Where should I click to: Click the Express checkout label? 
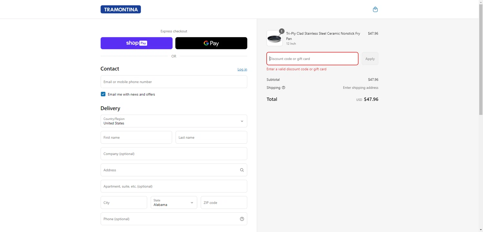click(174, 31)
